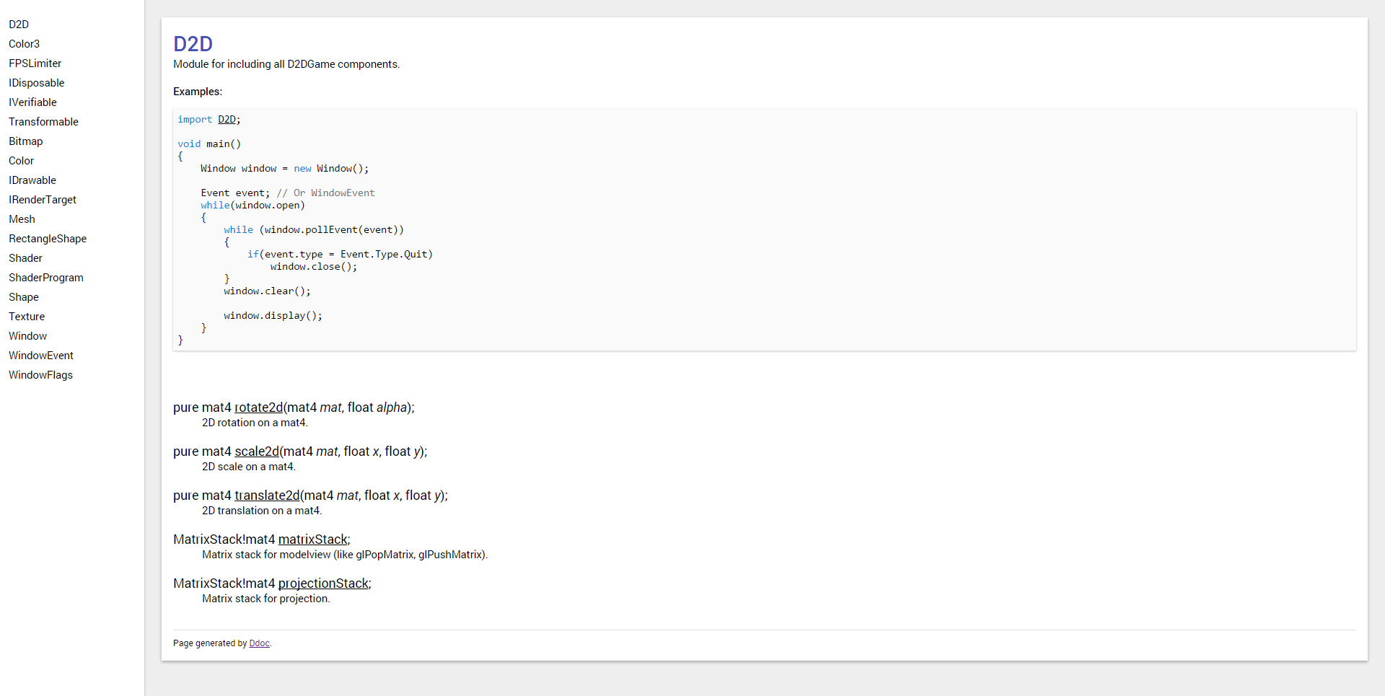The image size is (1385, 696).
Task: Open the Transformable module docs
Action: coord(43,122)
